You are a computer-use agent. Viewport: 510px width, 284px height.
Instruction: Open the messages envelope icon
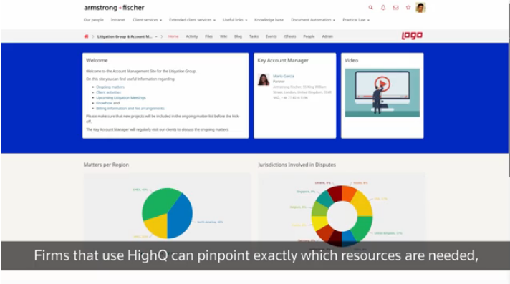pos(395,7)
